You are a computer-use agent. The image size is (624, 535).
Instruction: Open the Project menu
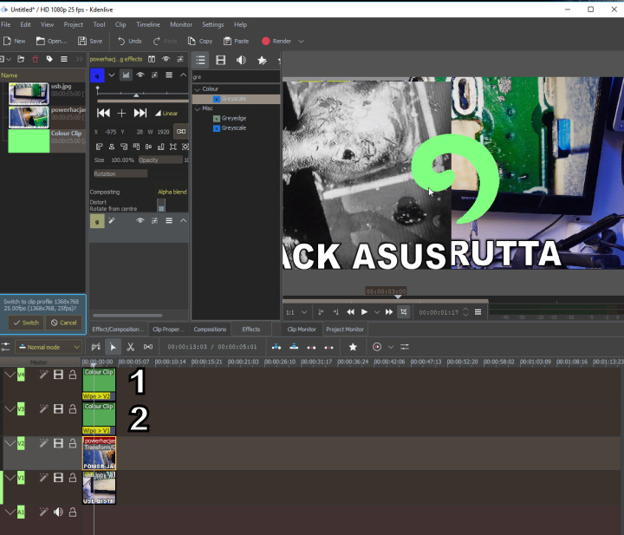click(x=73, y=24)
